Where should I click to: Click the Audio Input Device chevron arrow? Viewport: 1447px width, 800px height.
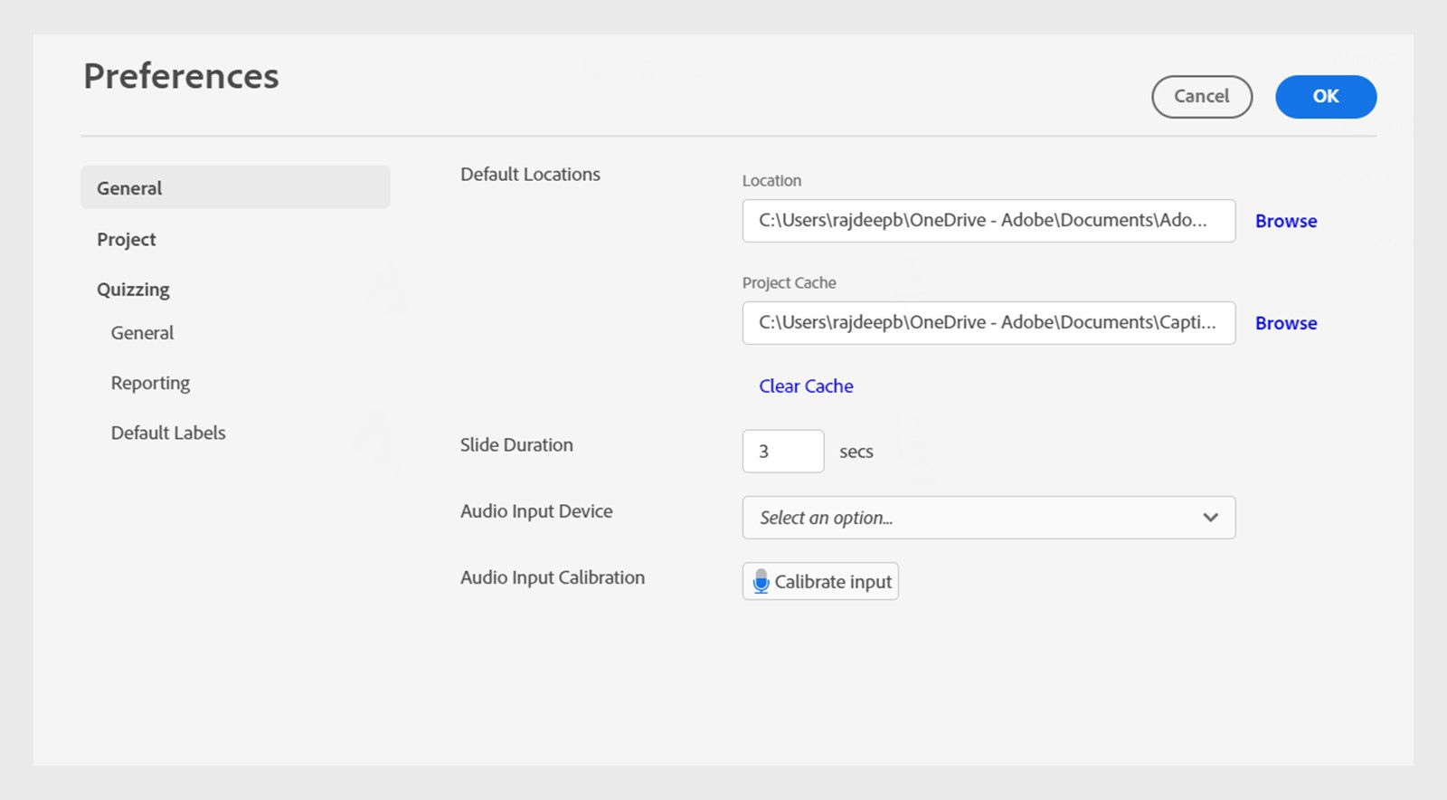[x=1210, y=518]
